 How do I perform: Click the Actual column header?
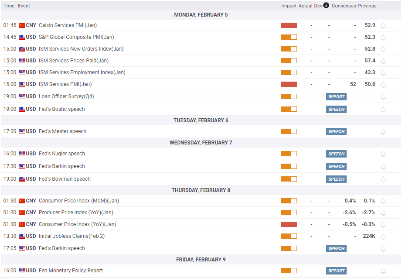[x=305, y=6]
